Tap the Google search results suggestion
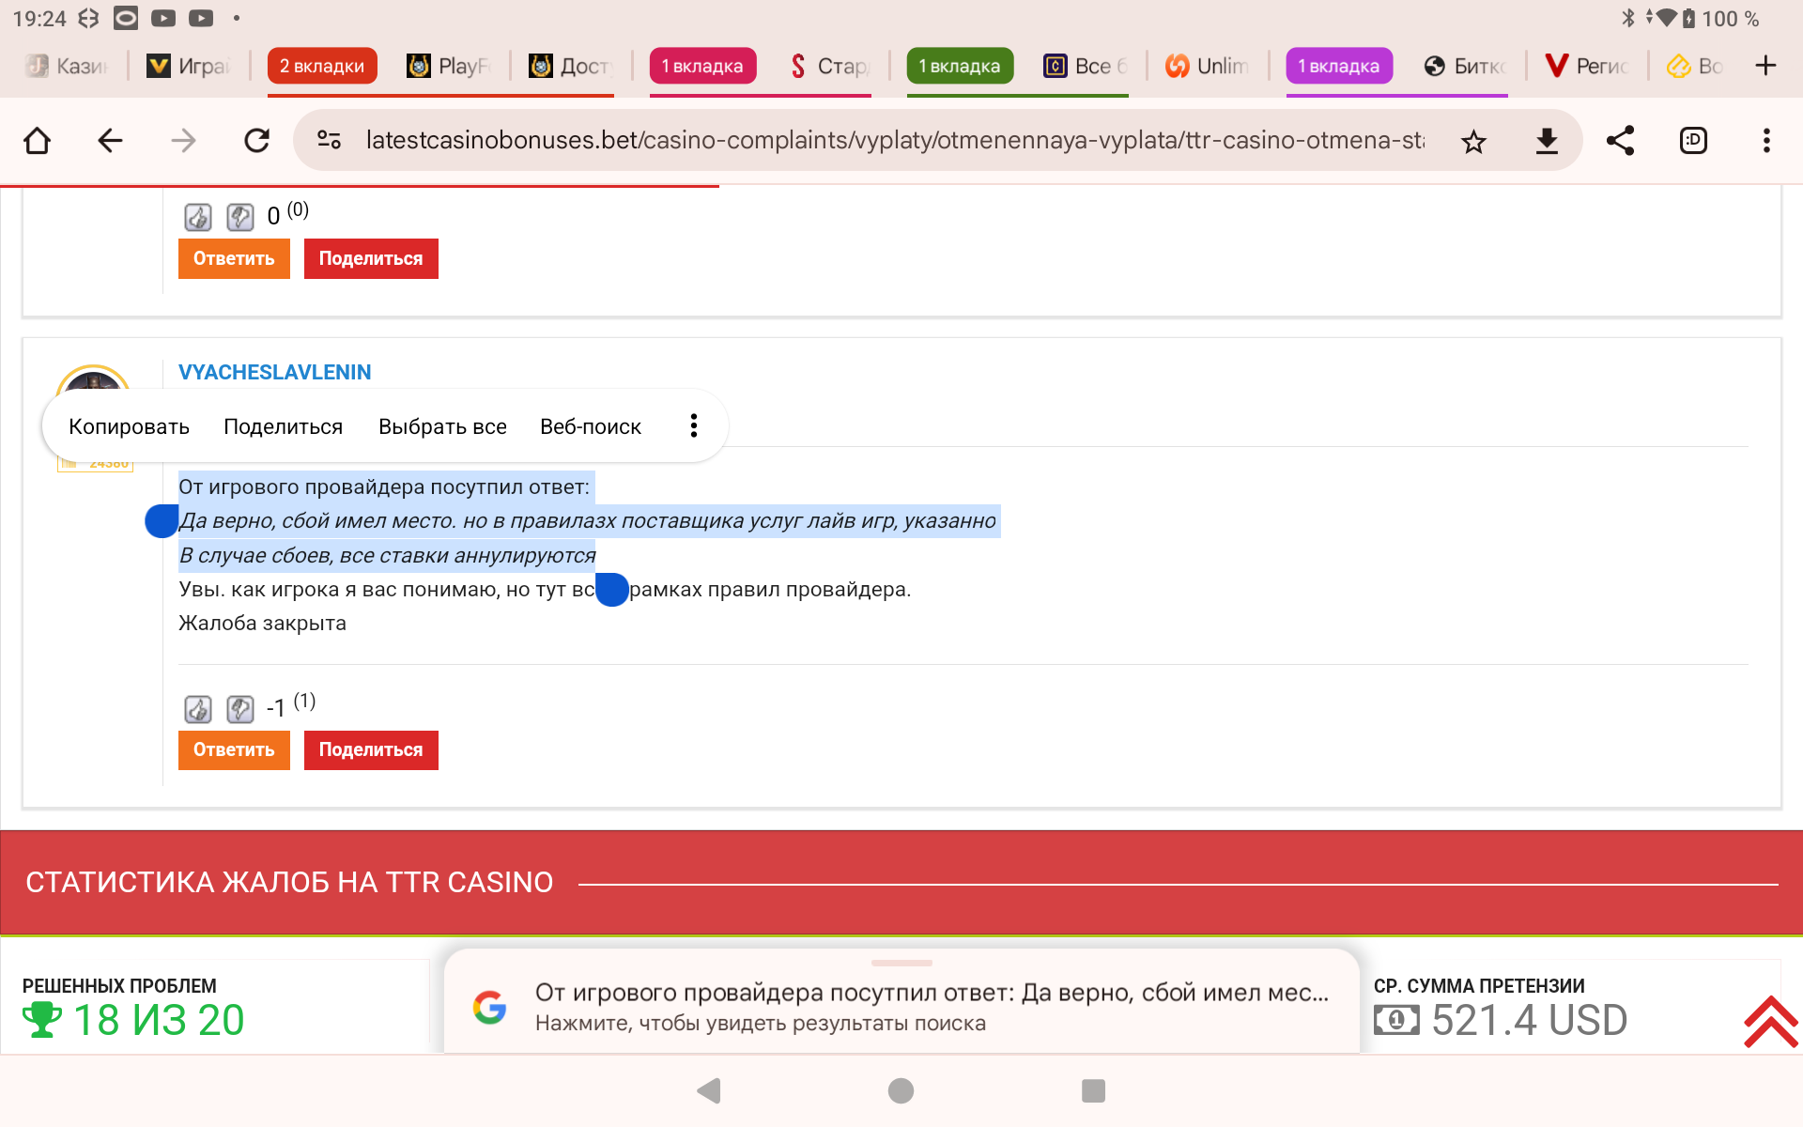This screenshot has height=1127, width=1803. pyautogui.click(x=901, y=1007)
